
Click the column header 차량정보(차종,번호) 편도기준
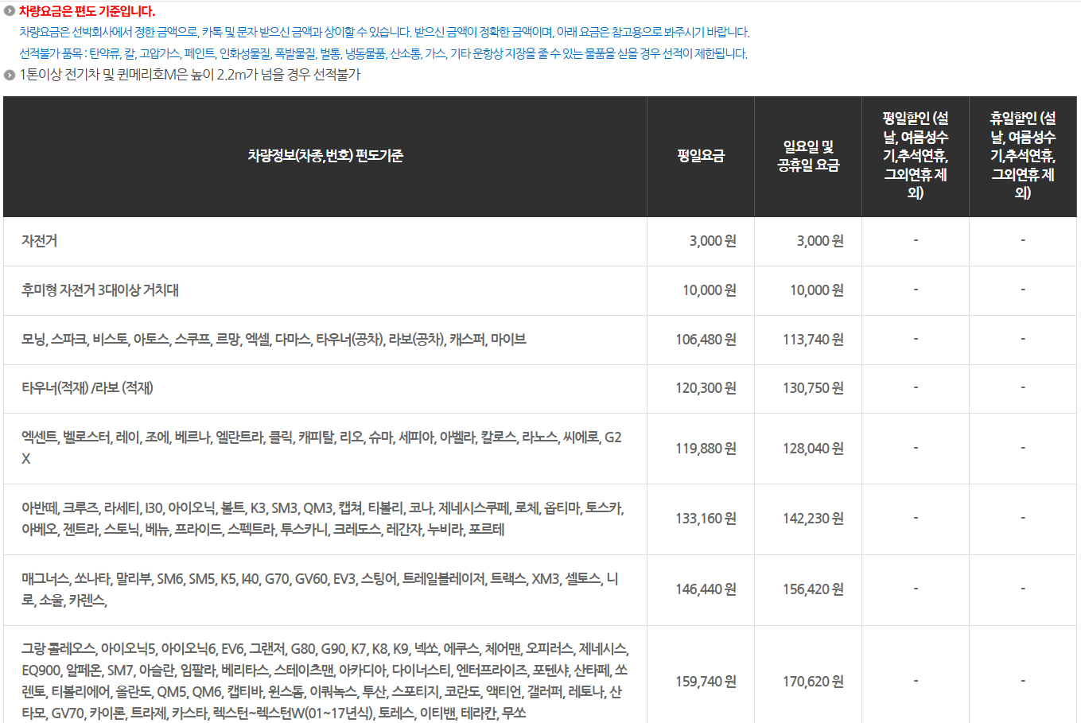tap(325, 156)
